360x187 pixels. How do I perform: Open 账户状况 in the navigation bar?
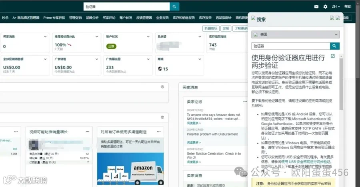tap(126, 18)
